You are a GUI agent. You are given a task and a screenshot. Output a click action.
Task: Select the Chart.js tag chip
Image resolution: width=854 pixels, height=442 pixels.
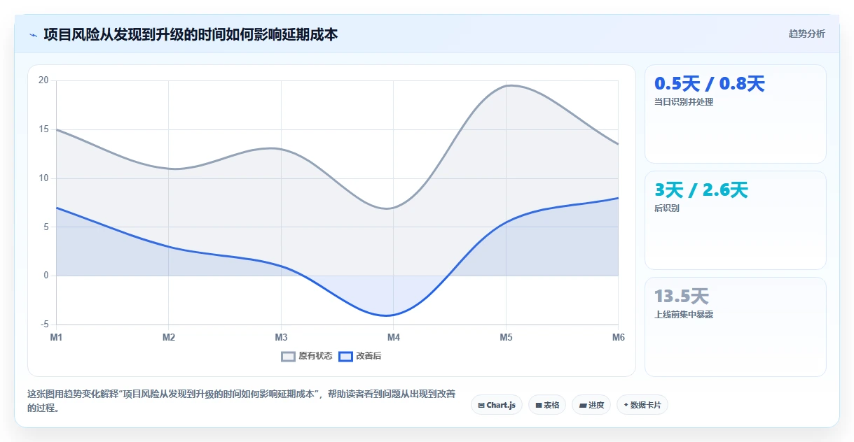click(497, 405)
